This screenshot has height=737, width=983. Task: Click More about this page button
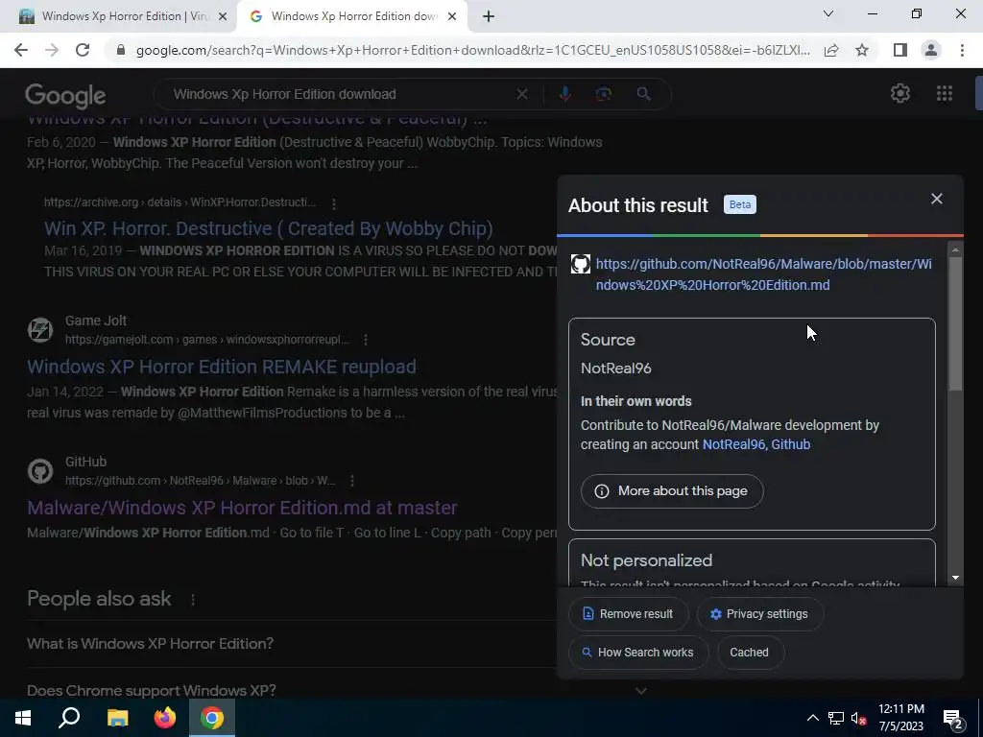[672, 490]
